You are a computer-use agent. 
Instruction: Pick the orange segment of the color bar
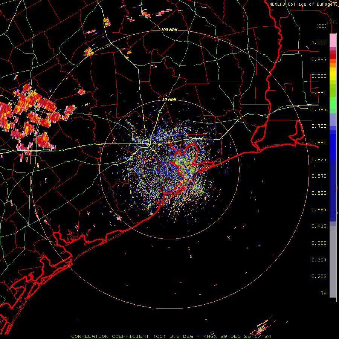point(333,65)
